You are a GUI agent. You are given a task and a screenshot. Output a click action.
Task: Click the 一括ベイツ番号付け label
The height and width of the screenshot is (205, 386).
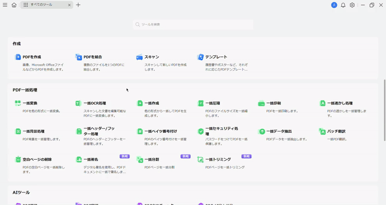(x=161, y=131)
